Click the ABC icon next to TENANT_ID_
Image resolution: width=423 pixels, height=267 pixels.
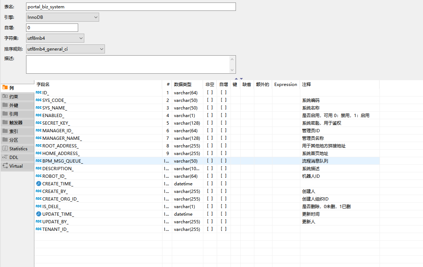tap(39, 229)
